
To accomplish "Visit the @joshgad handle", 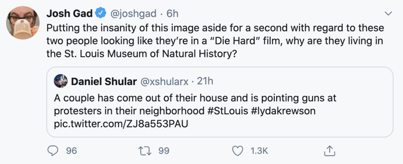I will [133, 14].
